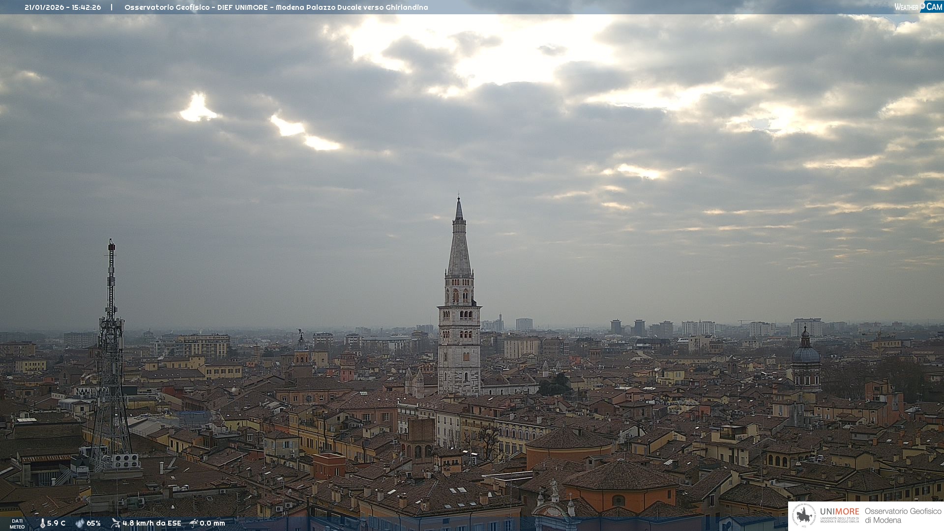Viewport: 944px width, 531px height.
Task: Click the Osservatorio Geofisico di Modena text
Action: pyautogui.click(x=903, y=516)
